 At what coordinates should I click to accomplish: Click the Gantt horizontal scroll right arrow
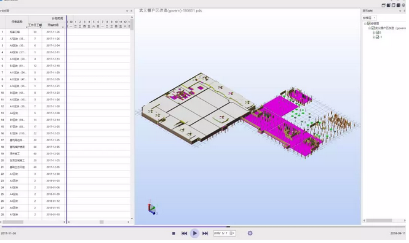pos(129,222)
